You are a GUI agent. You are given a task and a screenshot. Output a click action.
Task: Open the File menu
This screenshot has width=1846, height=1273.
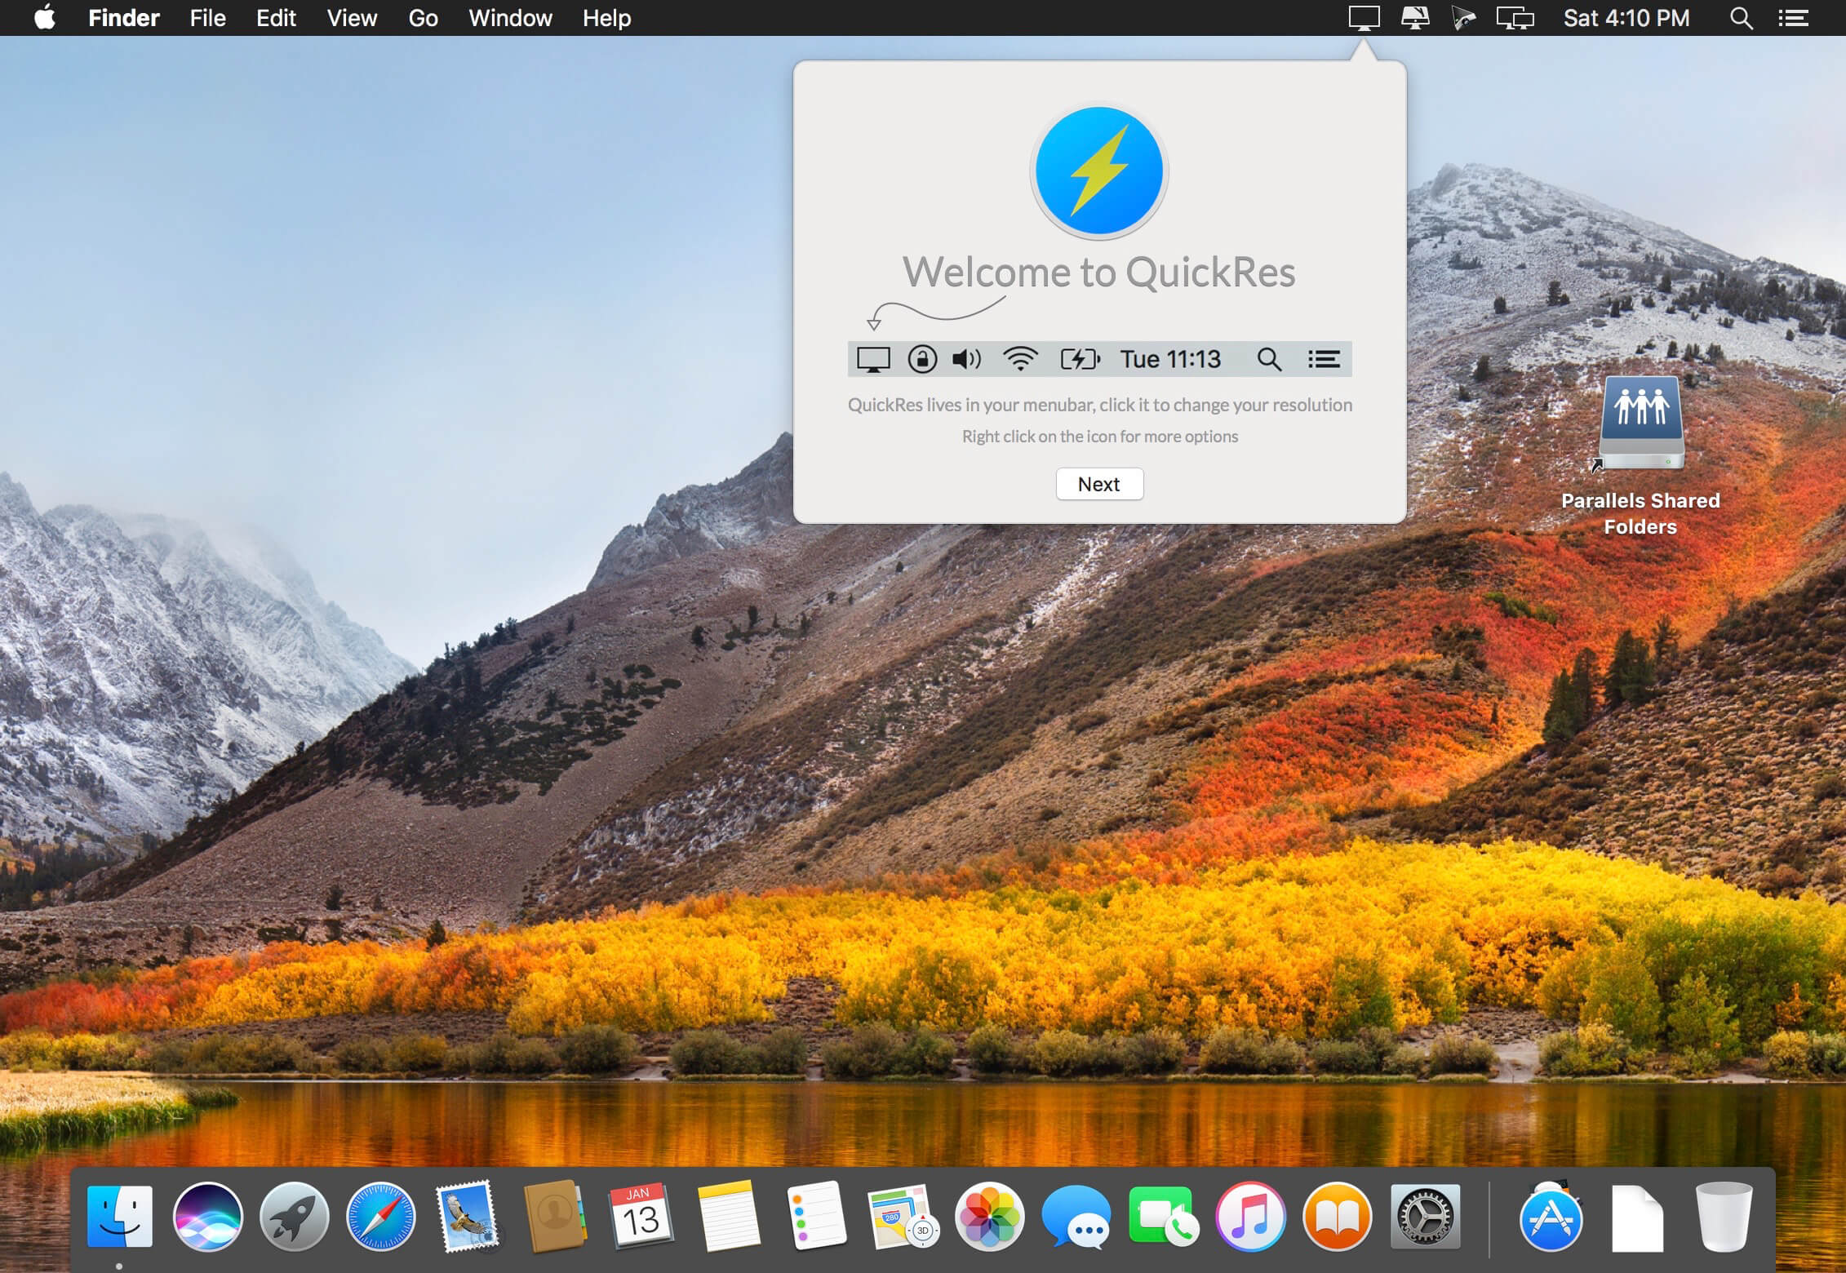click(207, 18)
